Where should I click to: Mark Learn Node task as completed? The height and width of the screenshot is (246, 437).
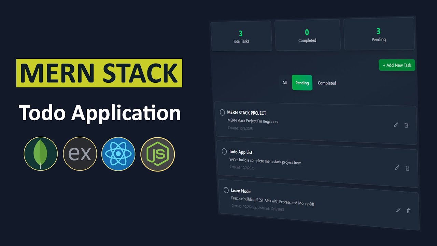point(226,190)
